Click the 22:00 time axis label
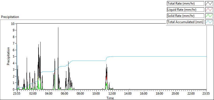The height and width of the screenshot is (100, 214). 191,94
